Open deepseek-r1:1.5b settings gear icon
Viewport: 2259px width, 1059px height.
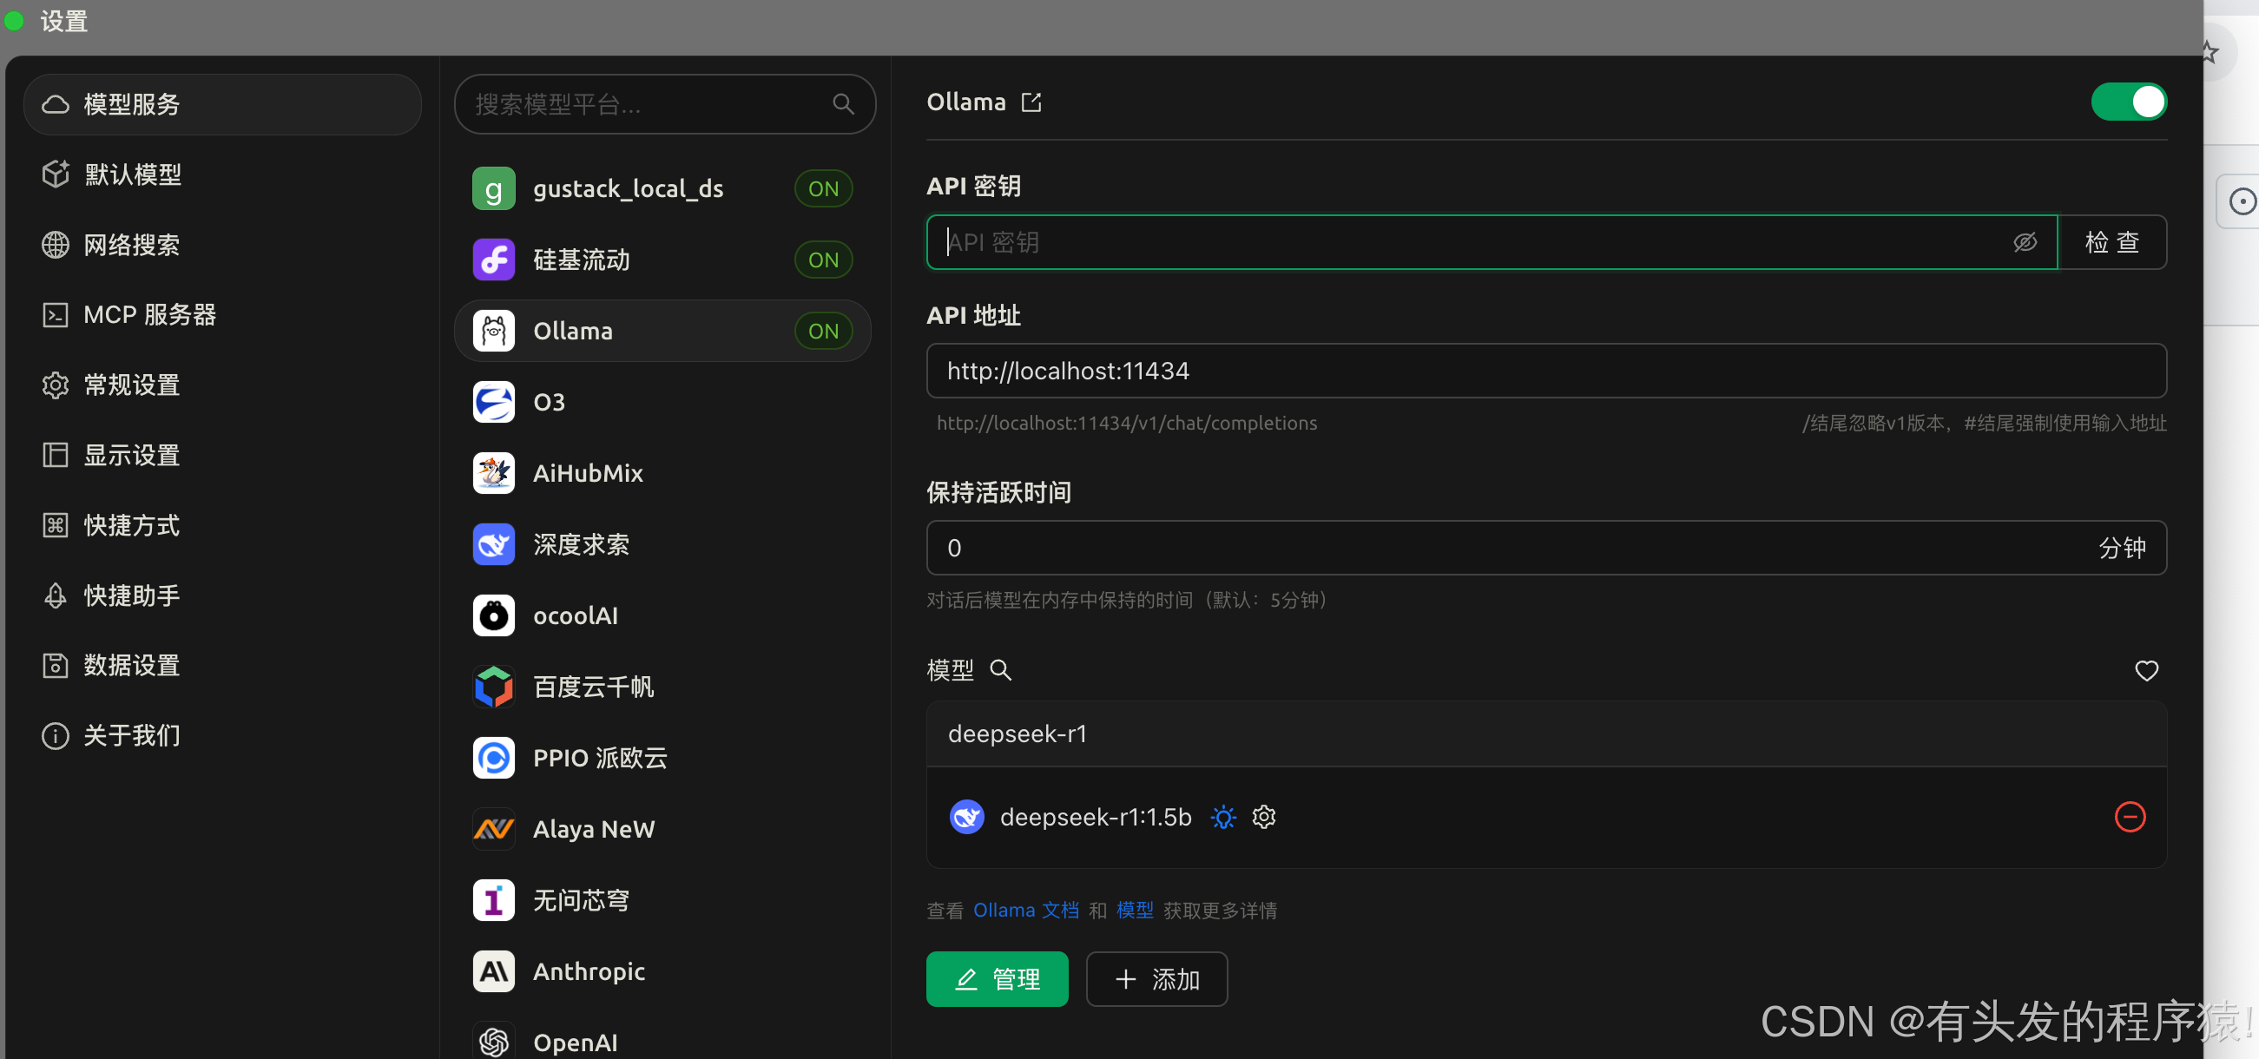[1264, 817]
